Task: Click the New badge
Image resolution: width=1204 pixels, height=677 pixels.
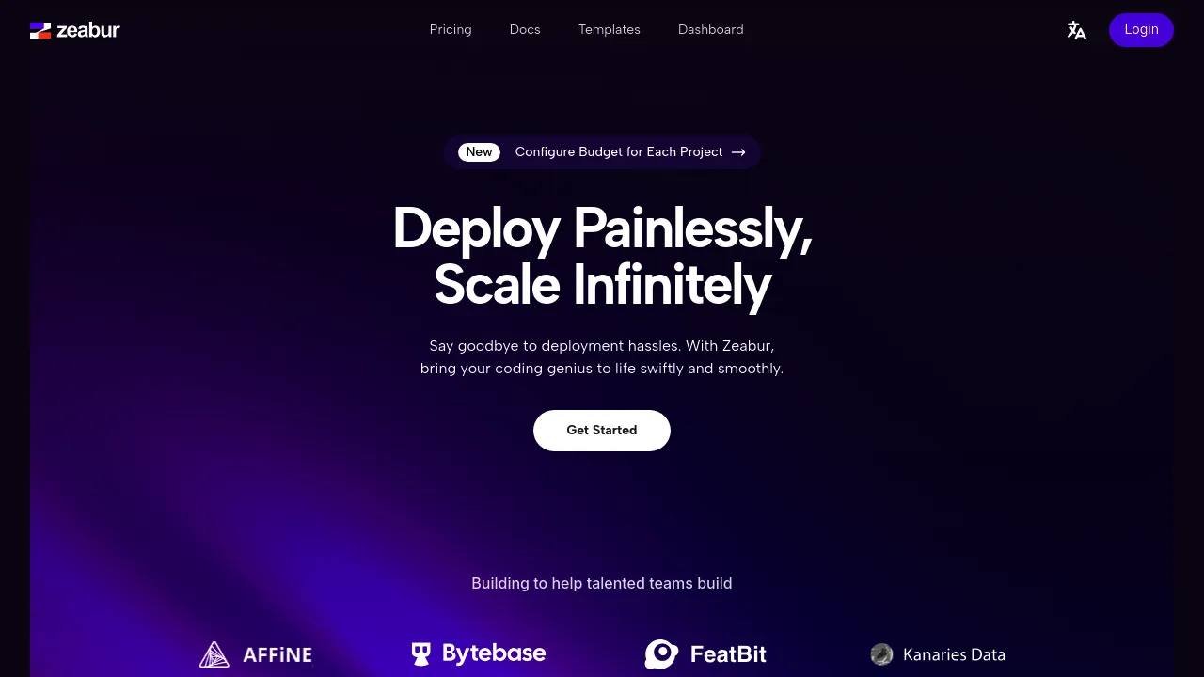Action: (x=479, y=152)
